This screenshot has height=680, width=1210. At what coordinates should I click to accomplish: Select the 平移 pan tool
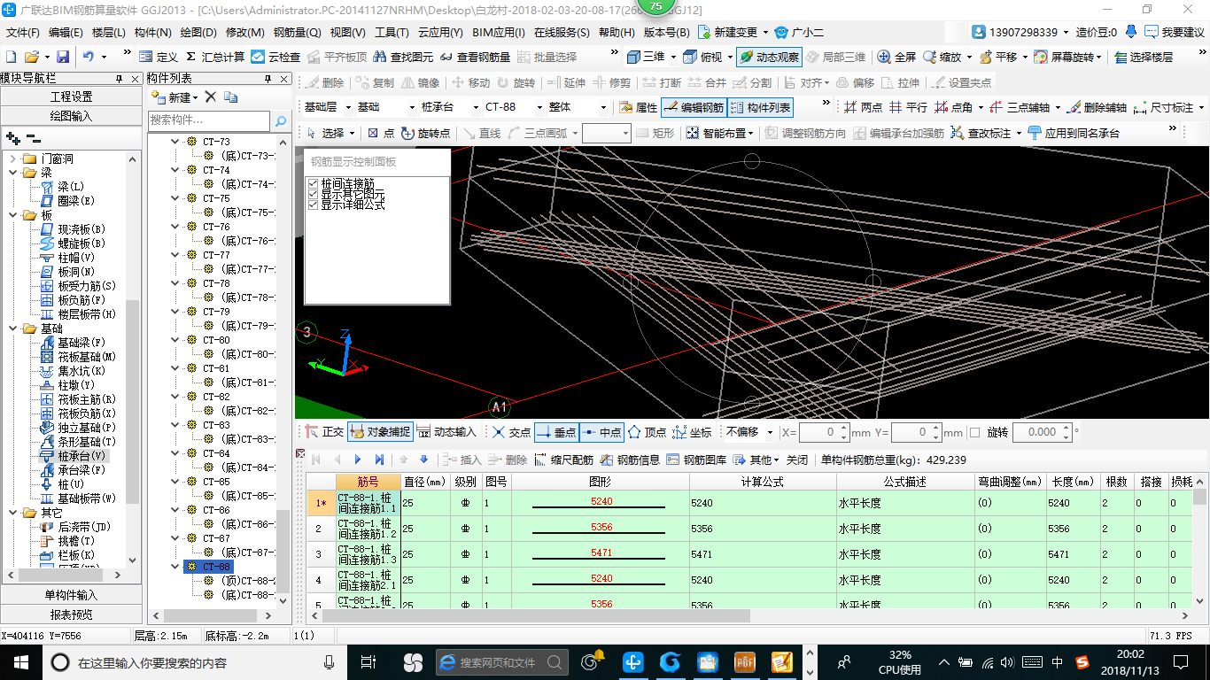997,57
